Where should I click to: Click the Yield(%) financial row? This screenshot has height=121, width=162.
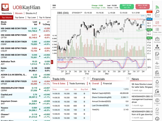(110, 109)
